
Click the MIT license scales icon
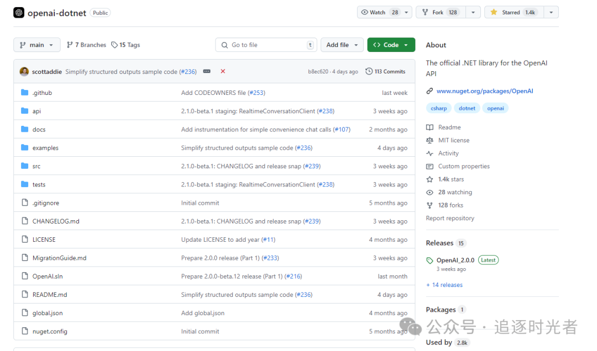[x=430, y=140]
